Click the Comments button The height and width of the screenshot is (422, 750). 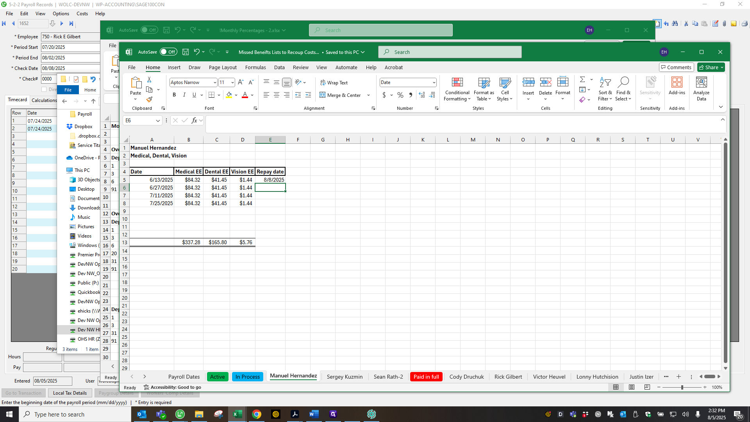click(677, 67)
